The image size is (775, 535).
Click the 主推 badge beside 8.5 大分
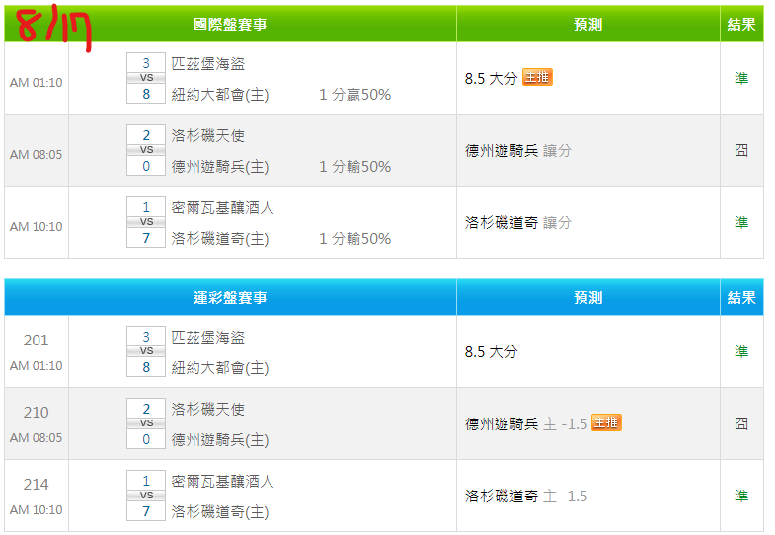(x=537, y=77)
